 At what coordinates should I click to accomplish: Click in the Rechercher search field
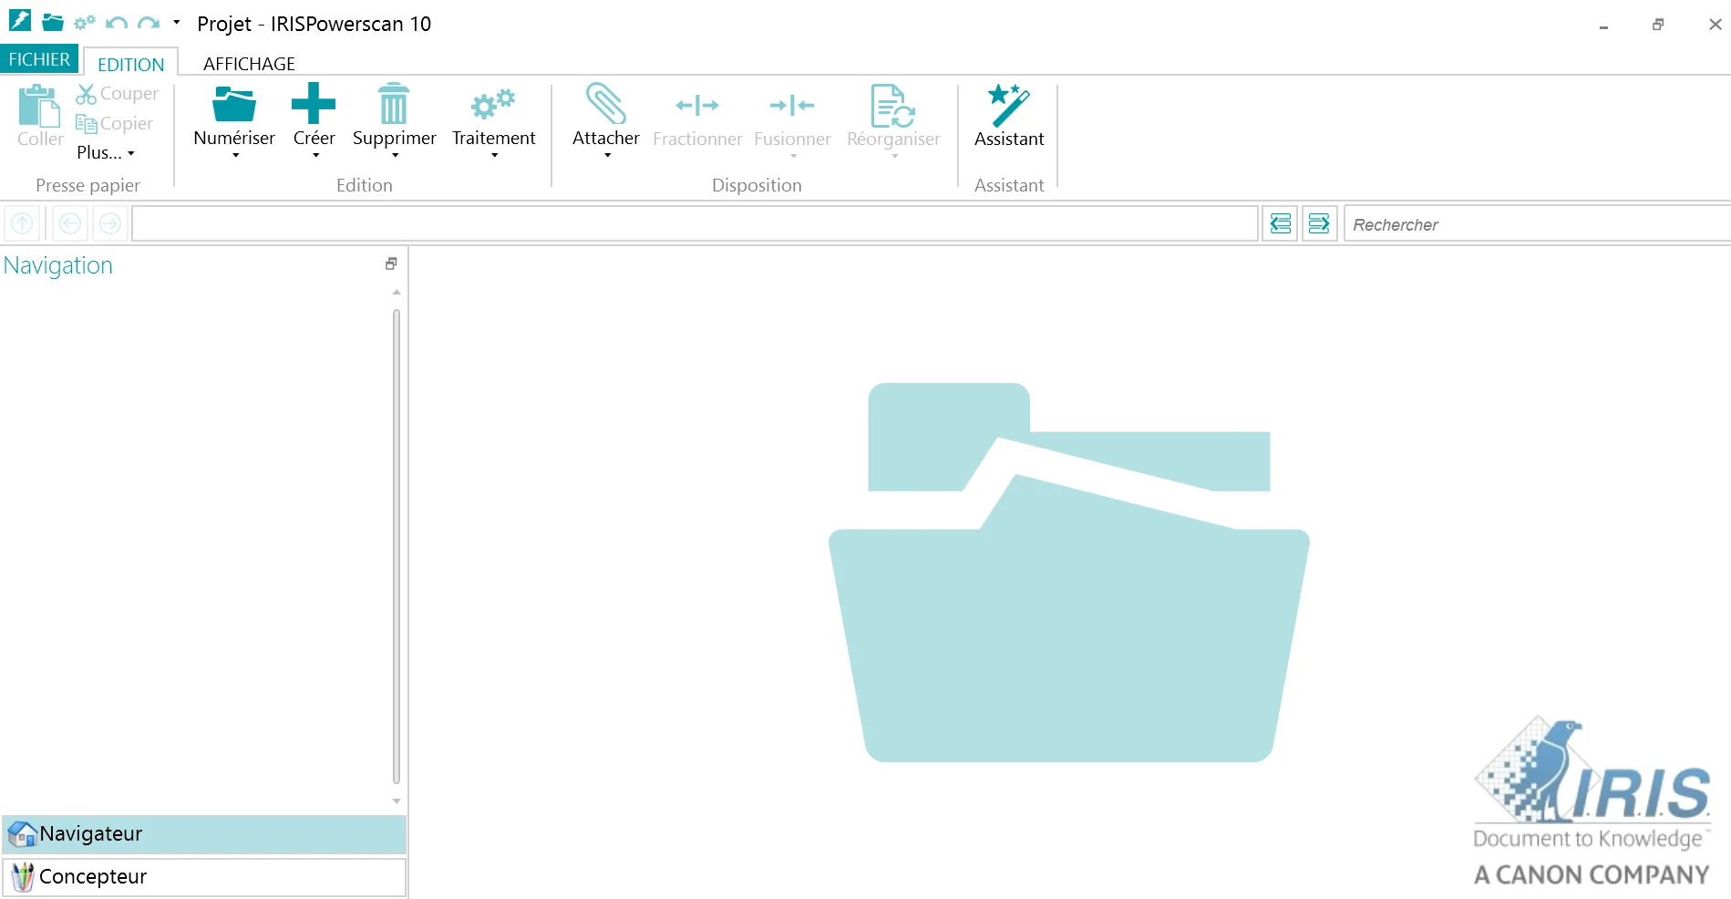coord(1537,224)
